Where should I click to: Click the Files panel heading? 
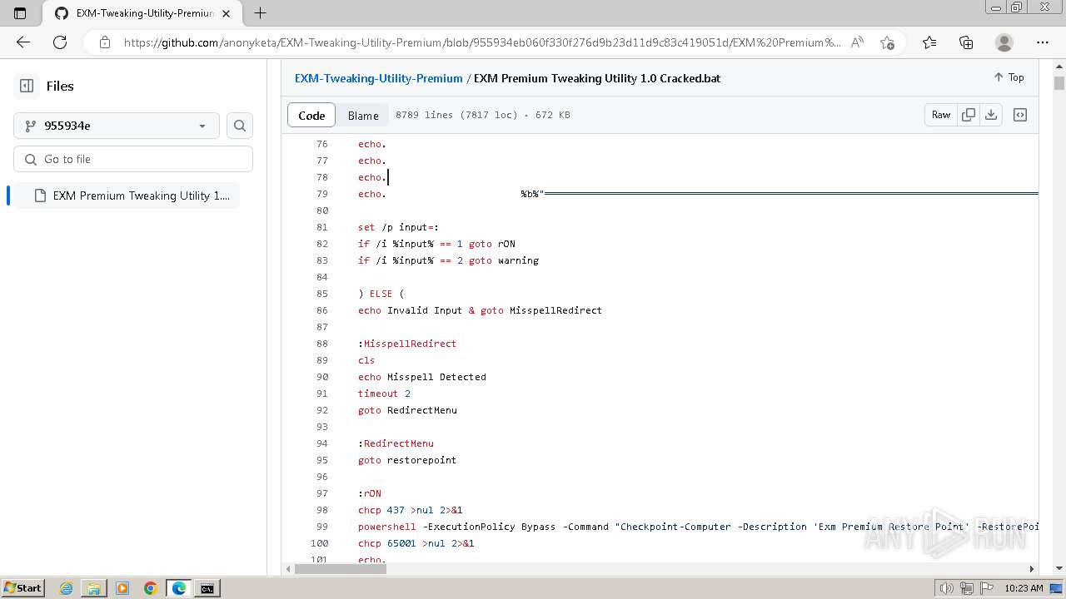pos(60,86)
